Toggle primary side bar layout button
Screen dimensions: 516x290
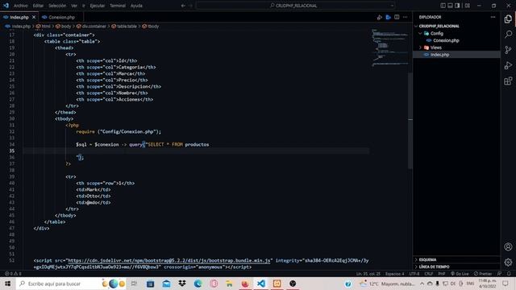pos(443,6)
